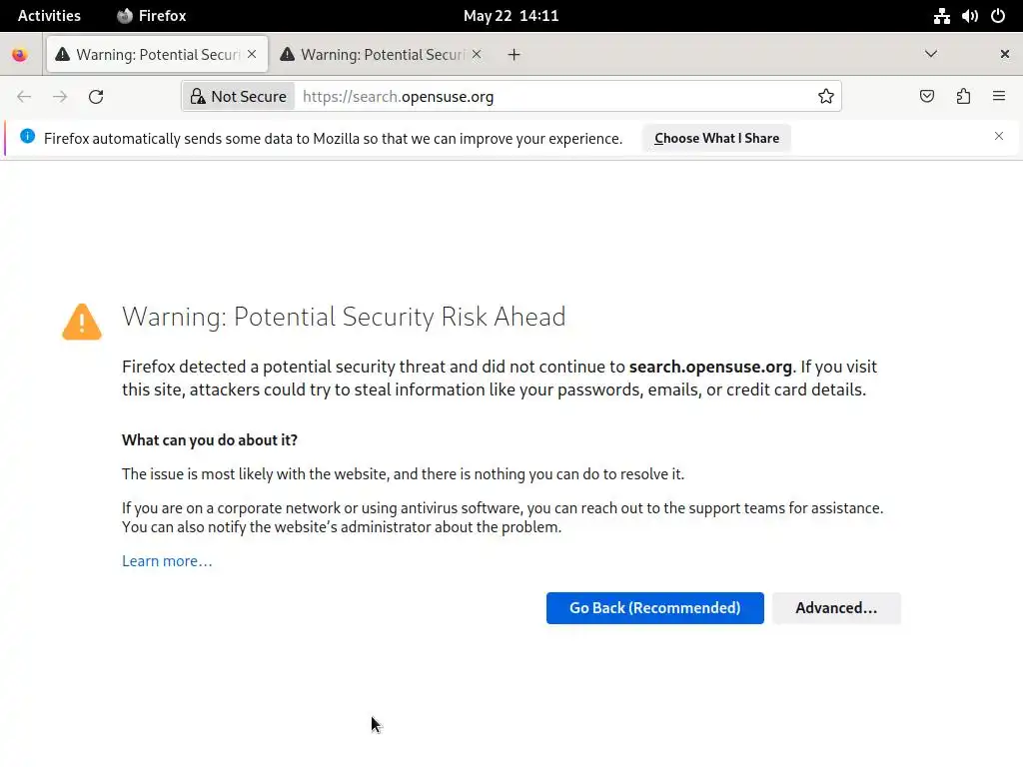This screenshot has width=1023, height=767.
Task: Open Firefox View pinned icon
Action: (20, 55)
